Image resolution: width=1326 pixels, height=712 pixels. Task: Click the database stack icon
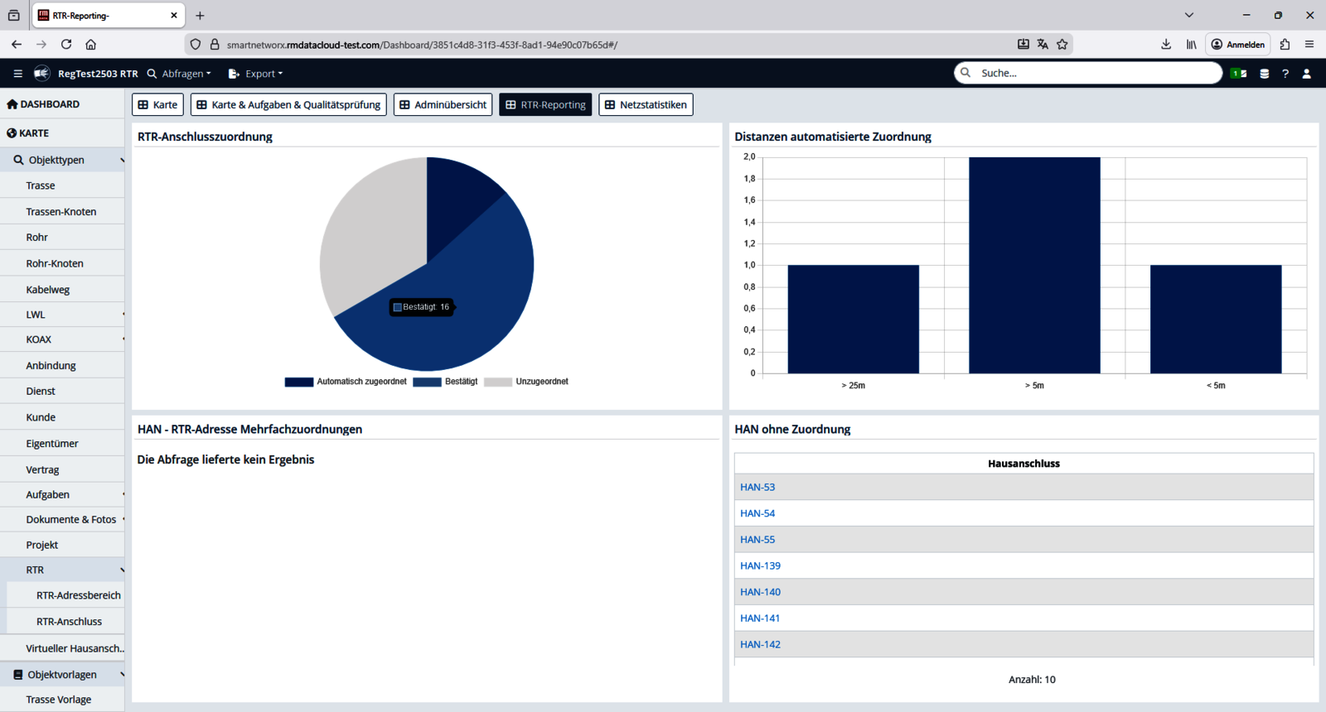point(1264,74)
